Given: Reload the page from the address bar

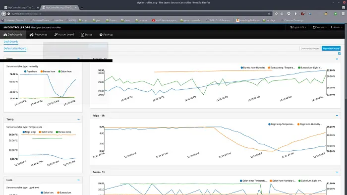Looking at the screenshot, I should 269,14.
